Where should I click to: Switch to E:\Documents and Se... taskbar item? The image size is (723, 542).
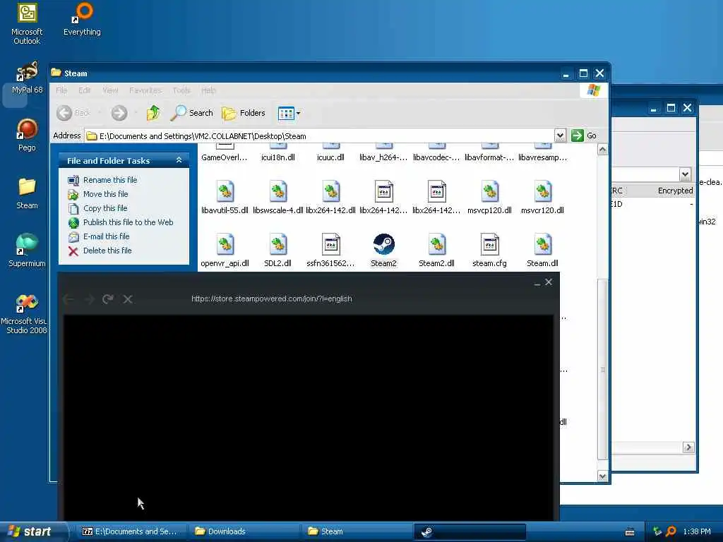pyautogui.click(x=132, y=531)
